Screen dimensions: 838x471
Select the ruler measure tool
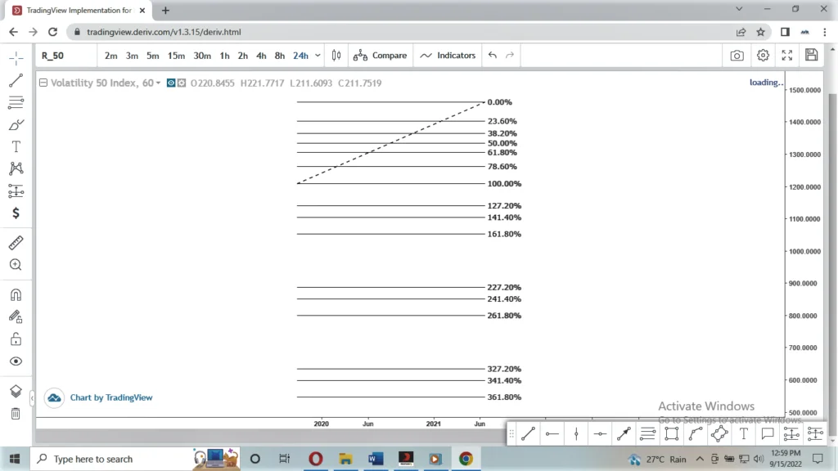pos(16,242)
